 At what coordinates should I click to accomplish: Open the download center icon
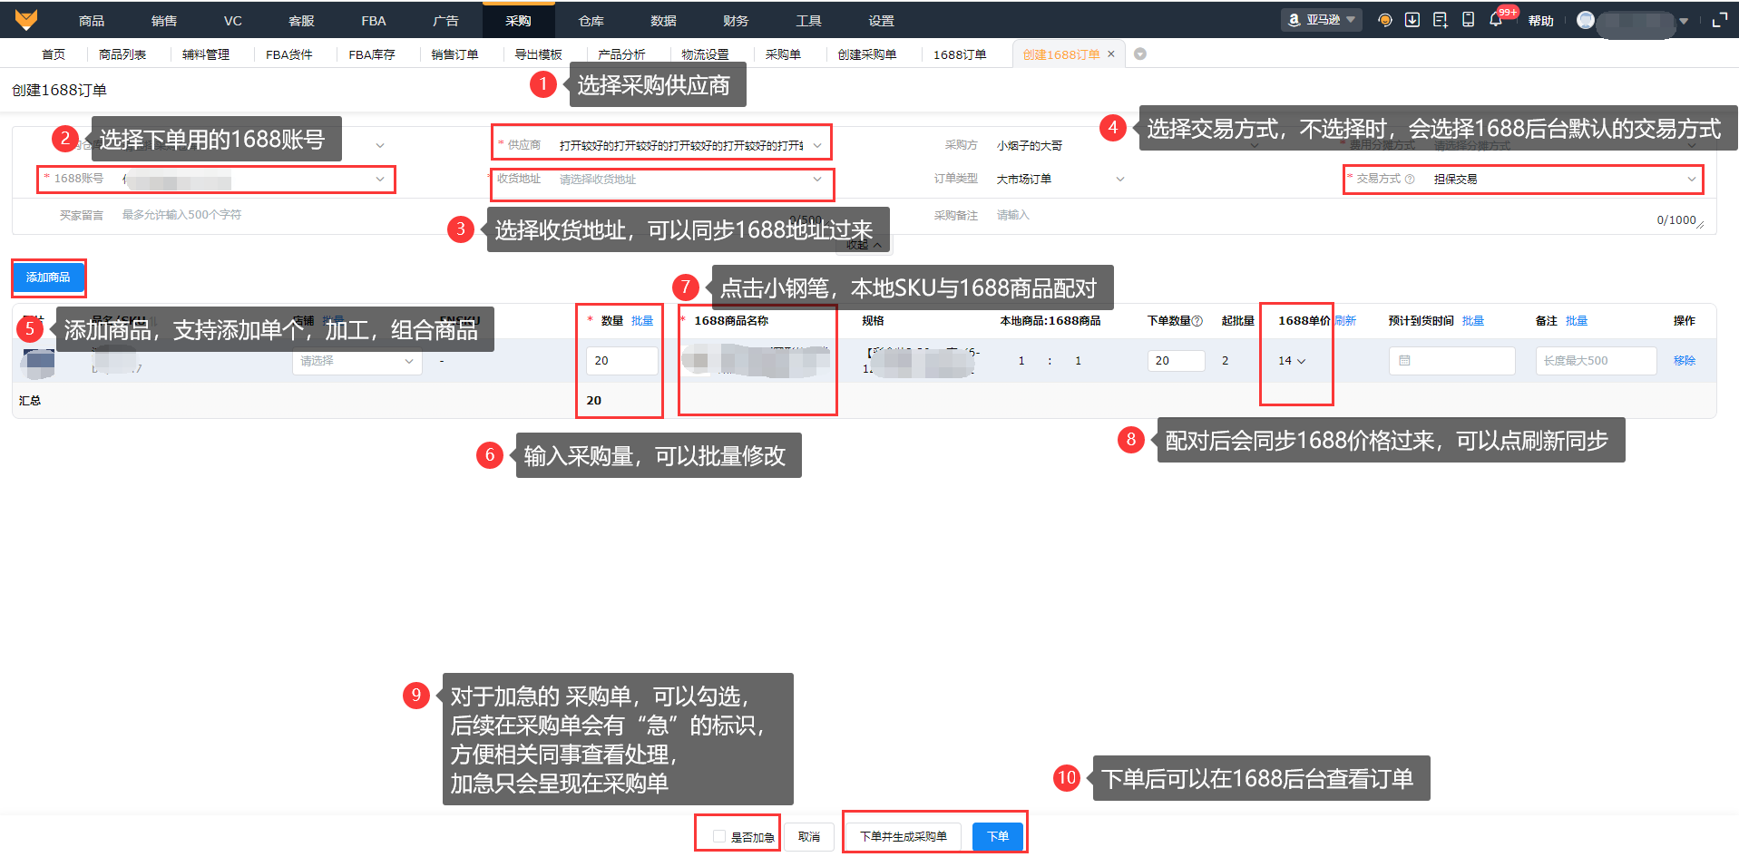click(1412, 20)
